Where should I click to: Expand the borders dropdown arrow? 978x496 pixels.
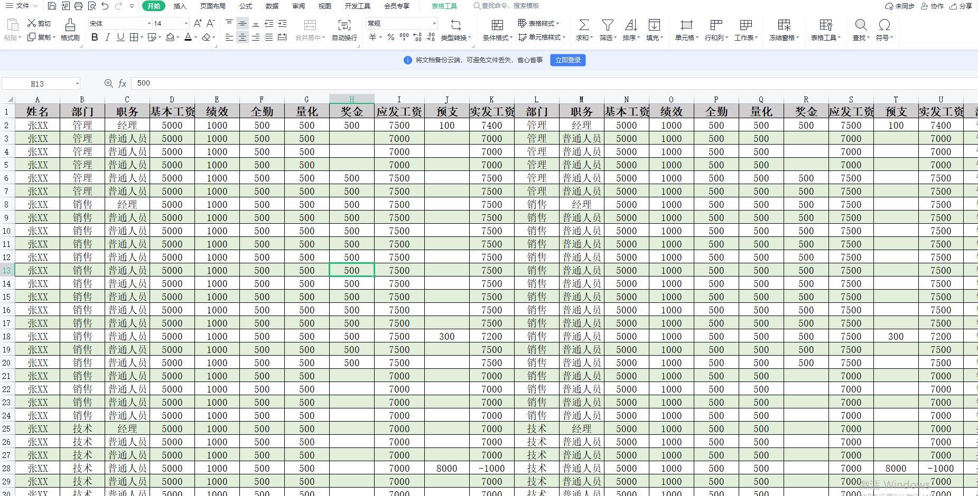(x=142, y=37)
